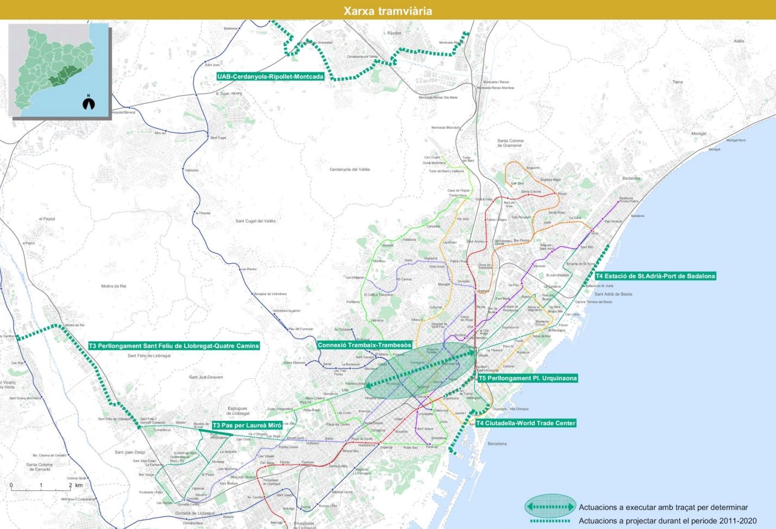Image resolution: width=776 pixels, height=529 pixels.
Task: Click the dotted green line legend symbol
Action: [x=550, y=521]
